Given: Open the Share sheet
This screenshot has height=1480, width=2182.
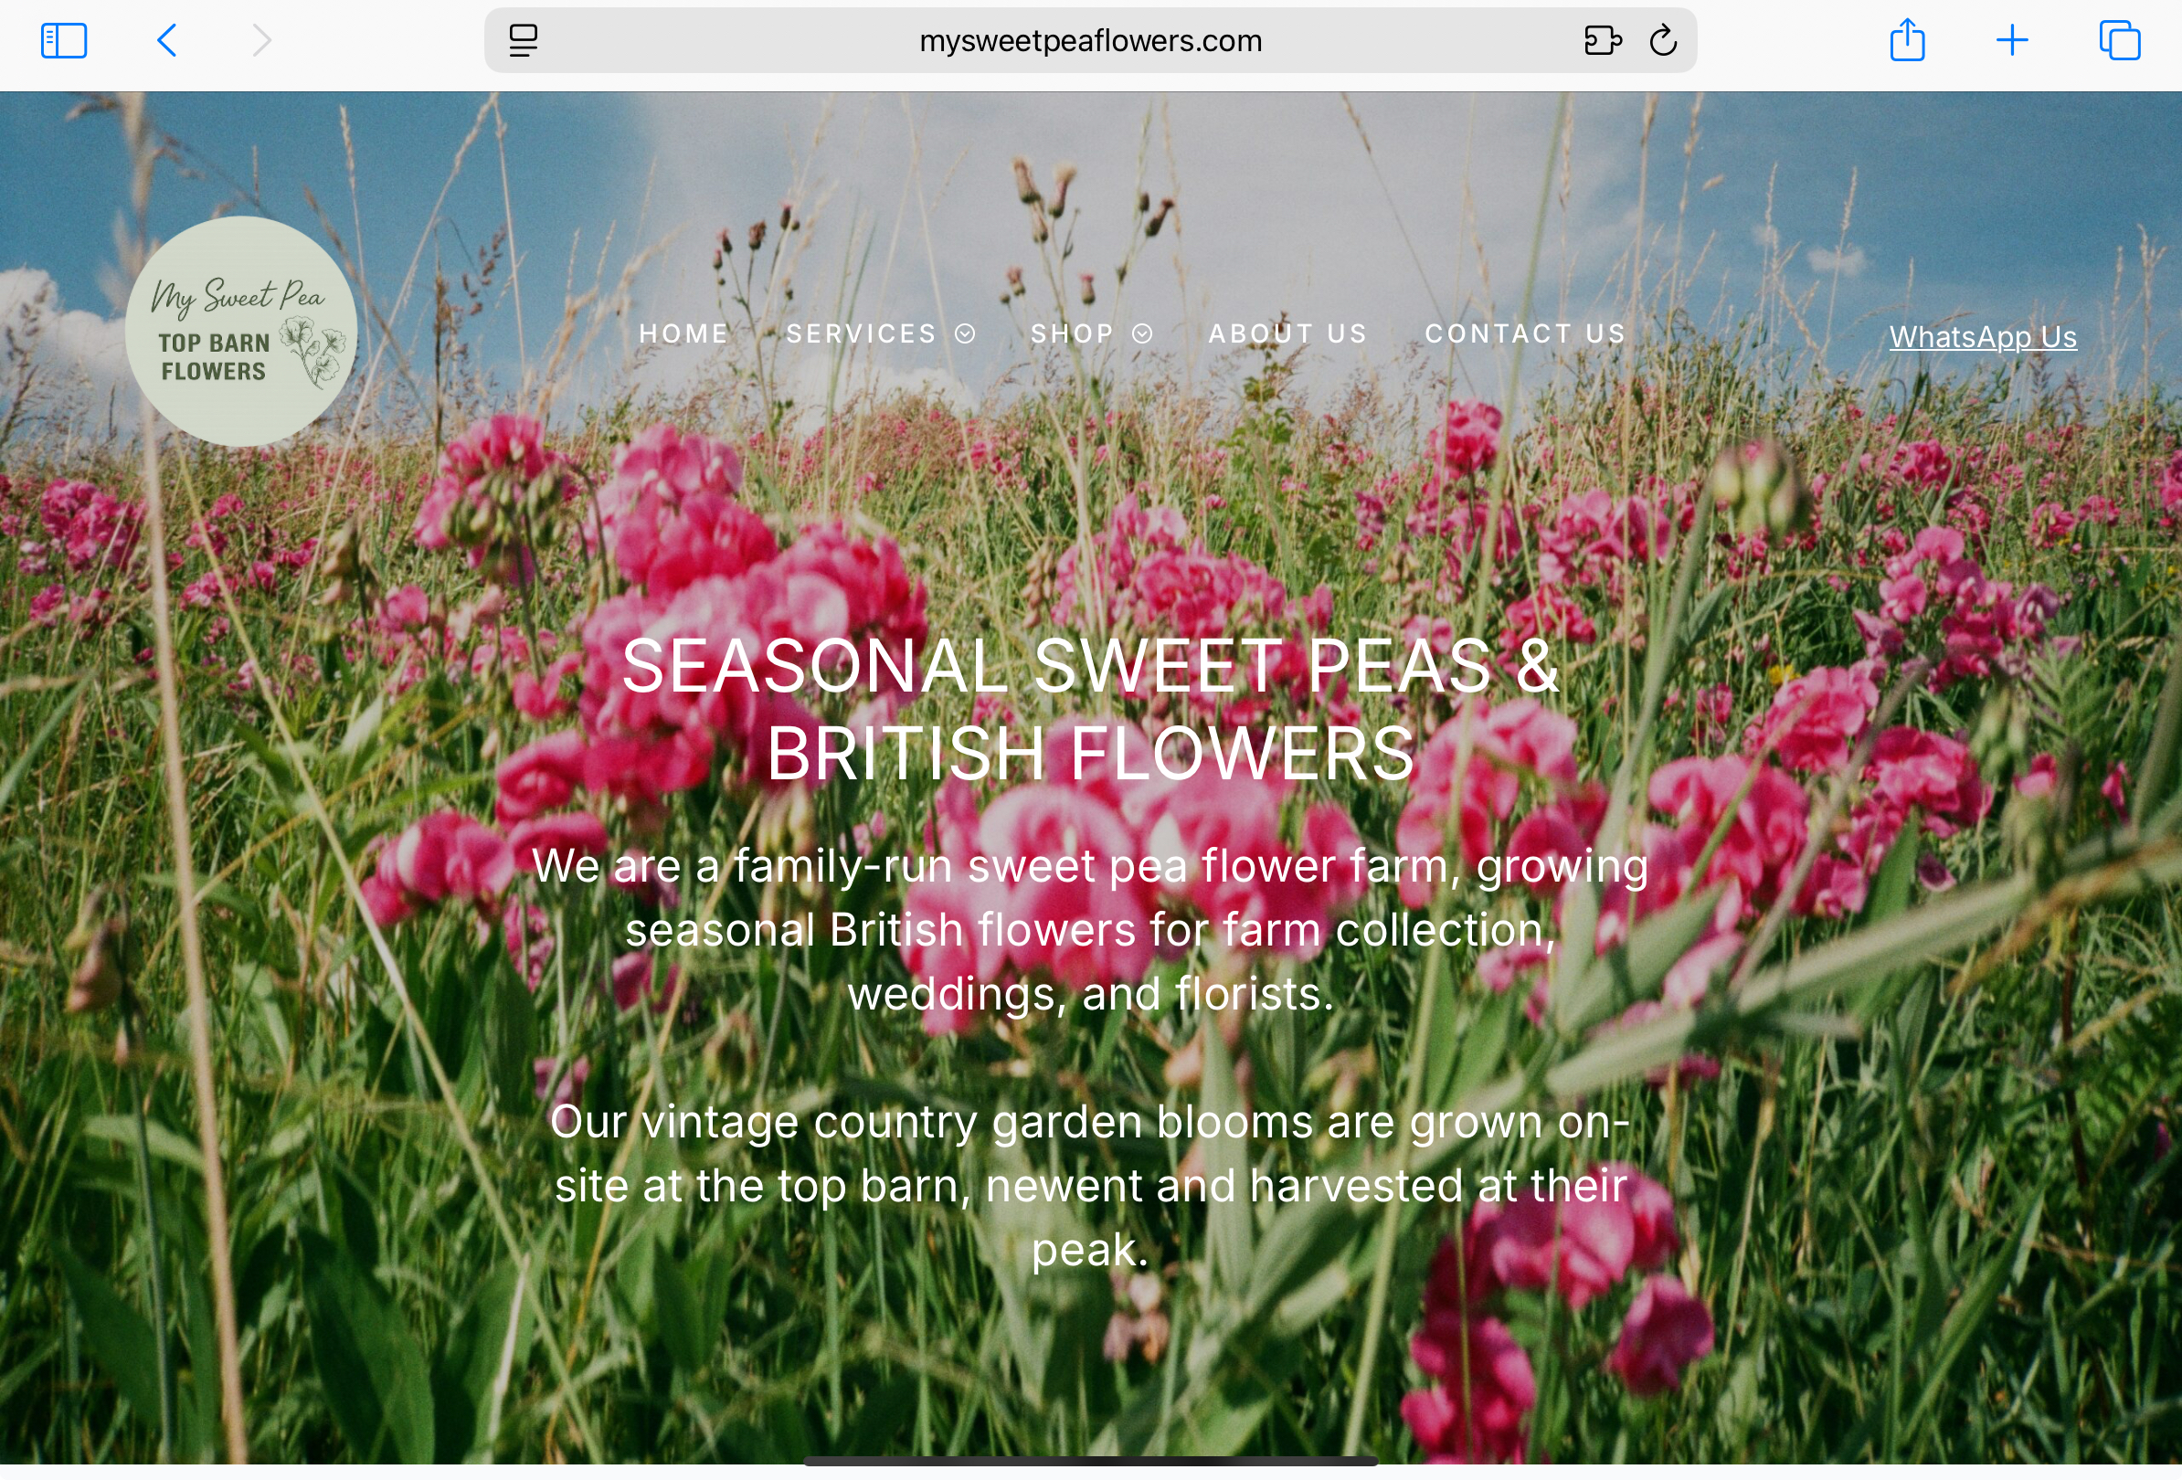Looking at the screenshot, I should click(x=1907, y=40).
